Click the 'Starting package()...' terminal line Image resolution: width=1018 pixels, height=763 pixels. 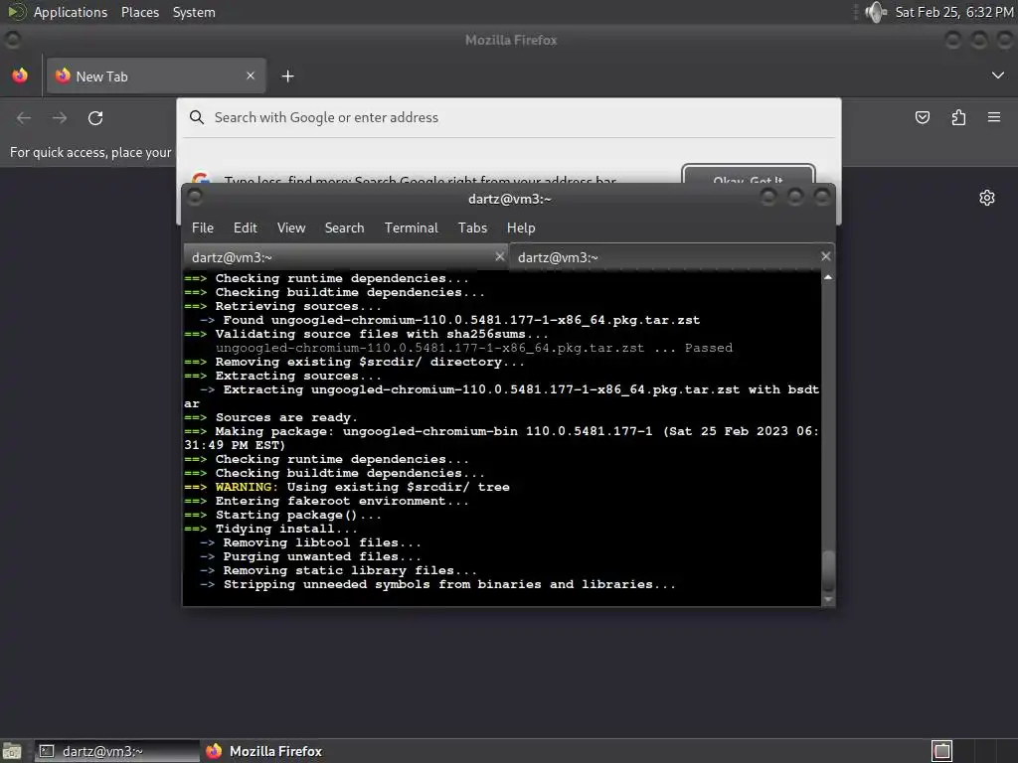(x=282, y=516)
